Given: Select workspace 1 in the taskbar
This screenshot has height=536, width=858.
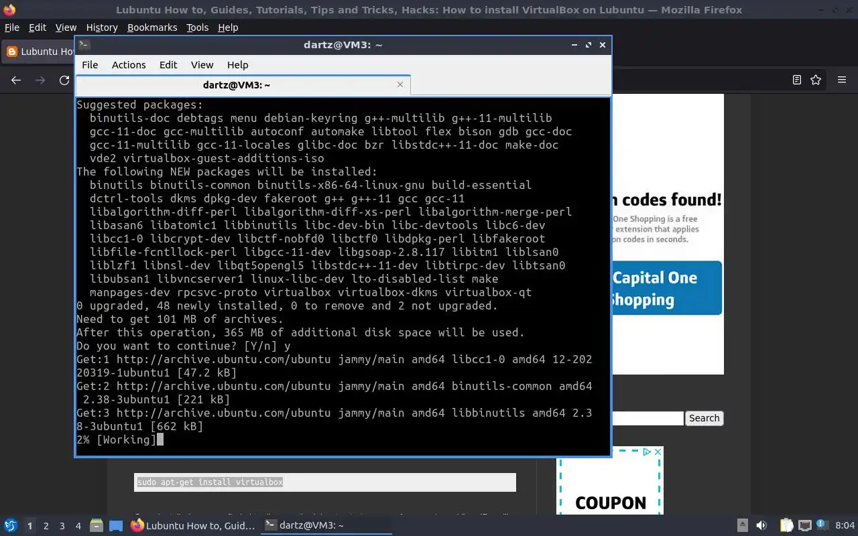Looking at the screenshot, I should click(x=29, y=526).
